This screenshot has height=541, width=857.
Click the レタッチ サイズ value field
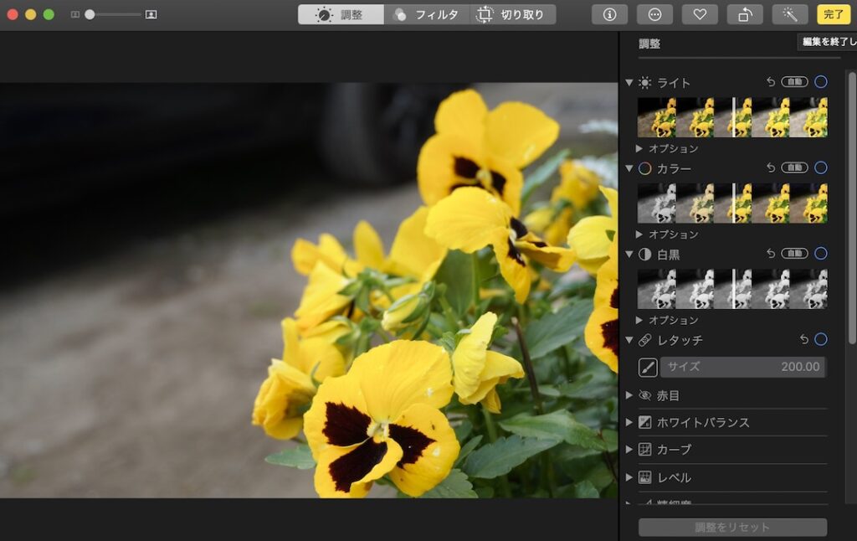[742, 367]
